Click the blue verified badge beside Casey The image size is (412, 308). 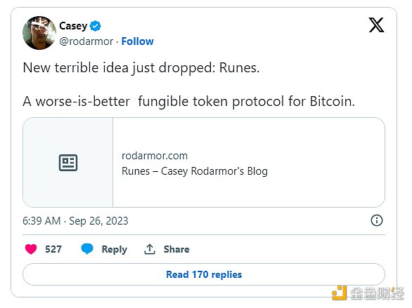95,26
